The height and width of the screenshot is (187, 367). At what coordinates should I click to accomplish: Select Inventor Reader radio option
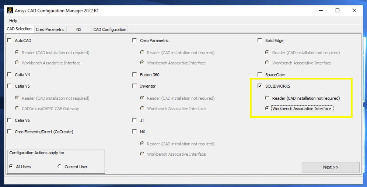[142, 98]
